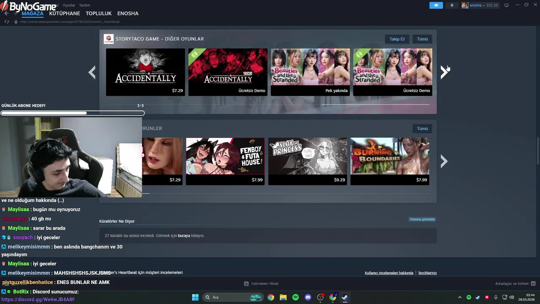Click Tümü button in Storytaco section
This screenshot has width=540, height=304.
(x=422, y=39)
